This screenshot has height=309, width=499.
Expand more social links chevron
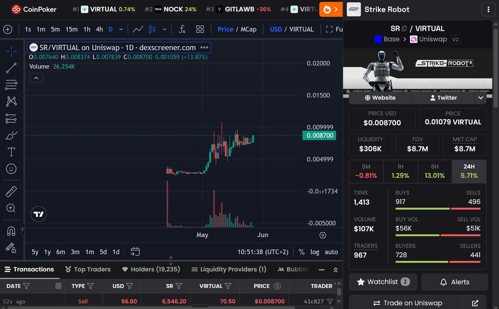point(481,98)
